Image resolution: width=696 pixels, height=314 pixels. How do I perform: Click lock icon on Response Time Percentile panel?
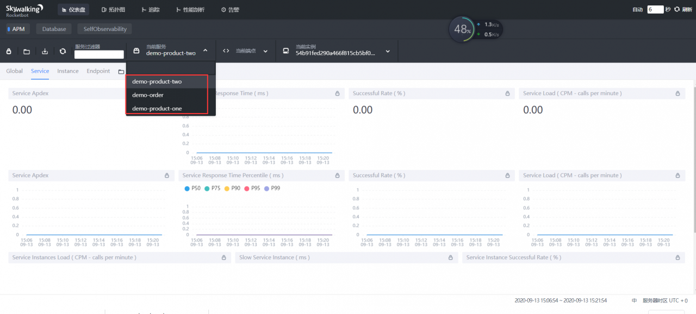(x=337, y=175)
